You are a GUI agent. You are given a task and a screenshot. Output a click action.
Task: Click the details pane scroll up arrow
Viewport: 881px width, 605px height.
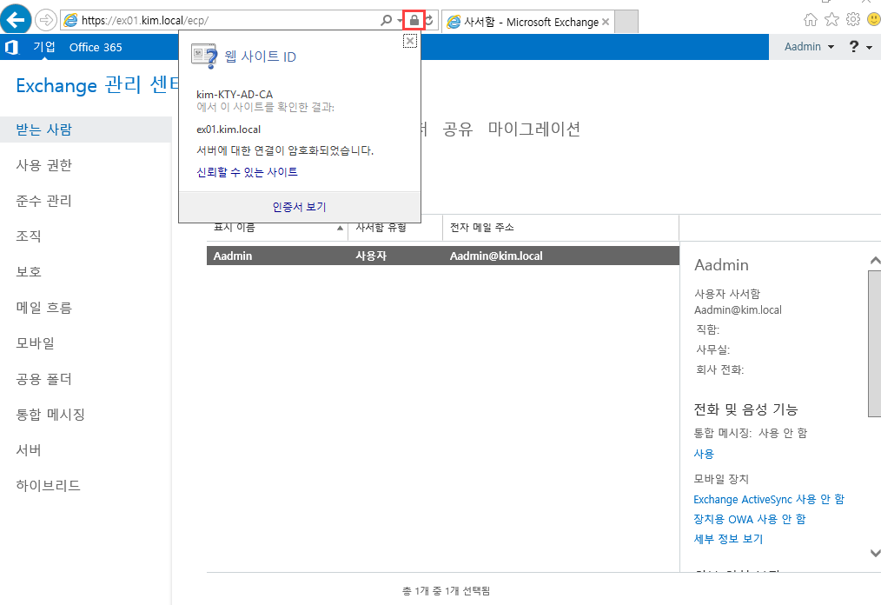pos(875,260)
